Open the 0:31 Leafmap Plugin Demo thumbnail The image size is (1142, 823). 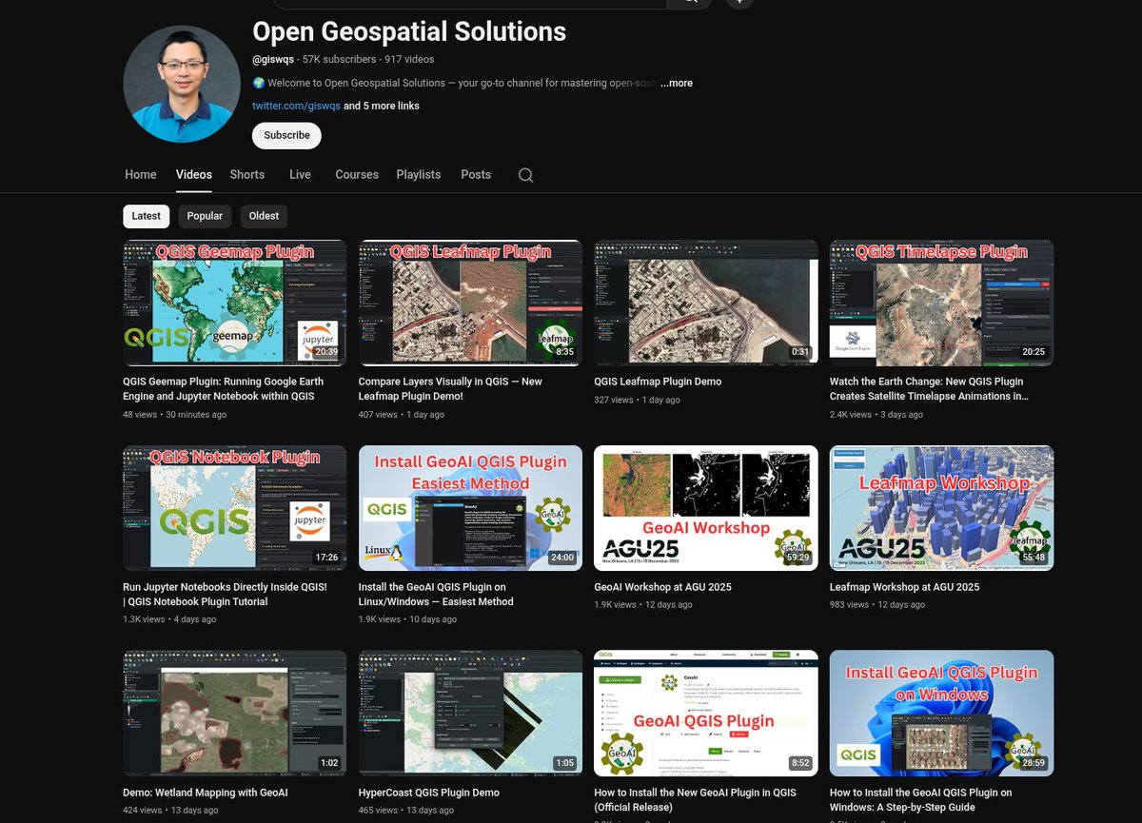coord(706,303)
